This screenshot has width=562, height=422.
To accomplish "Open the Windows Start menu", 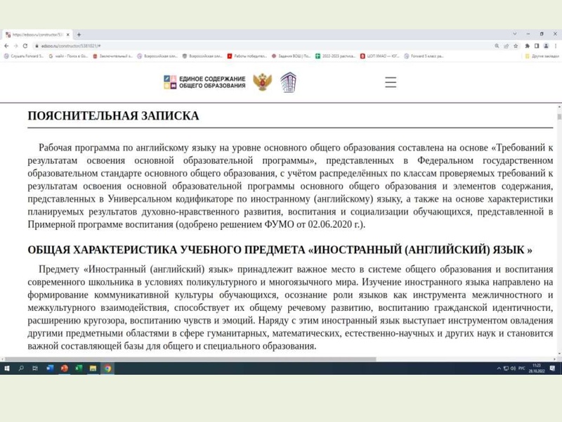I will (x=7, y=368).
